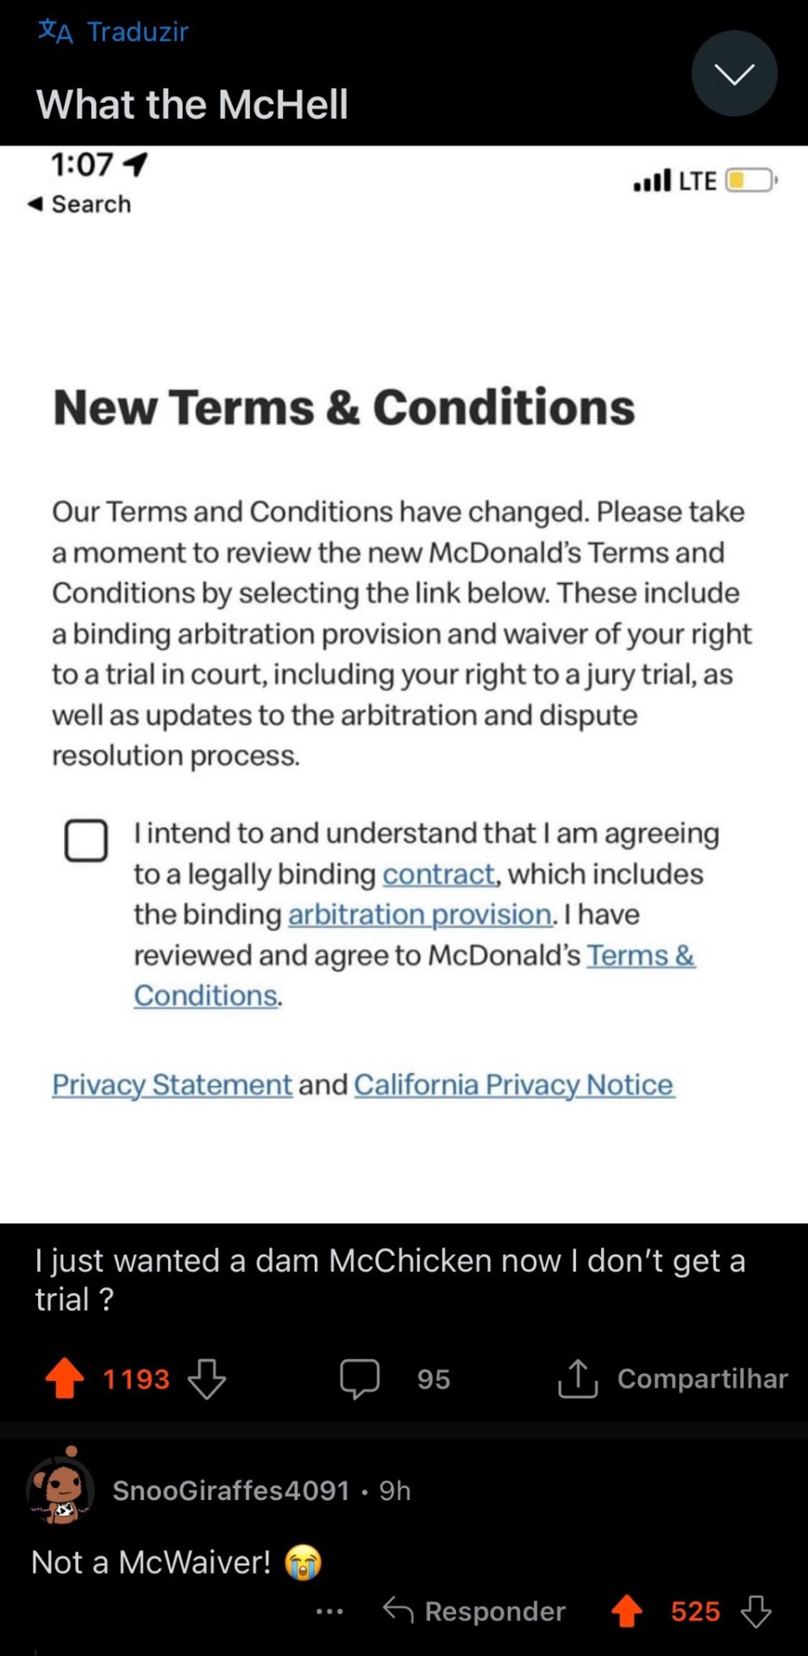The width and height of the screenshot is (808, 1656).
Task: Go back to Search in status bar
Action: click(80, 204)
